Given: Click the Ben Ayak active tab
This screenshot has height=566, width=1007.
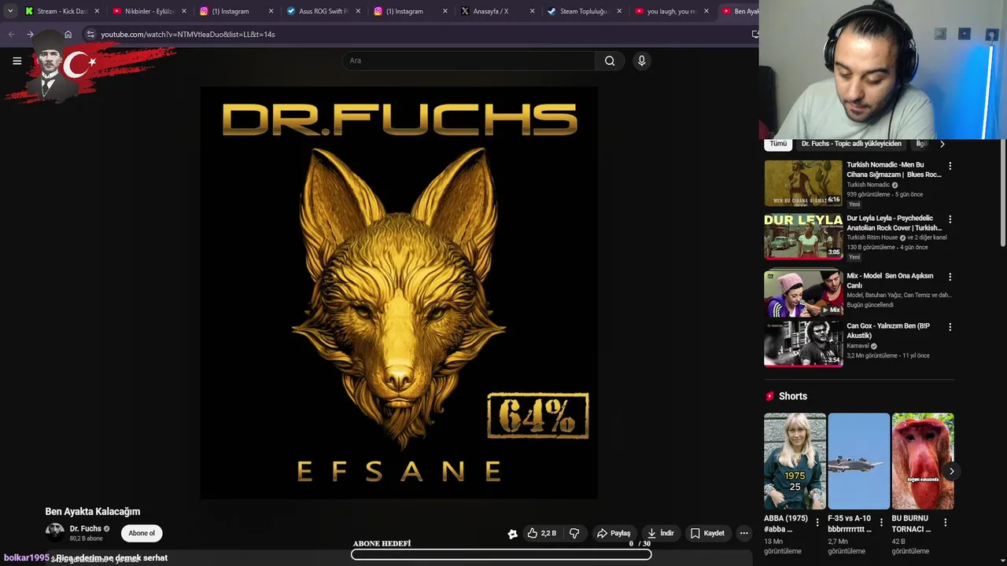Looking at the screenshot, I should (740, 11).
